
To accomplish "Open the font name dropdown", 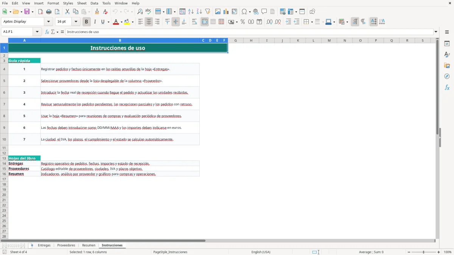I will click(48, 22).
